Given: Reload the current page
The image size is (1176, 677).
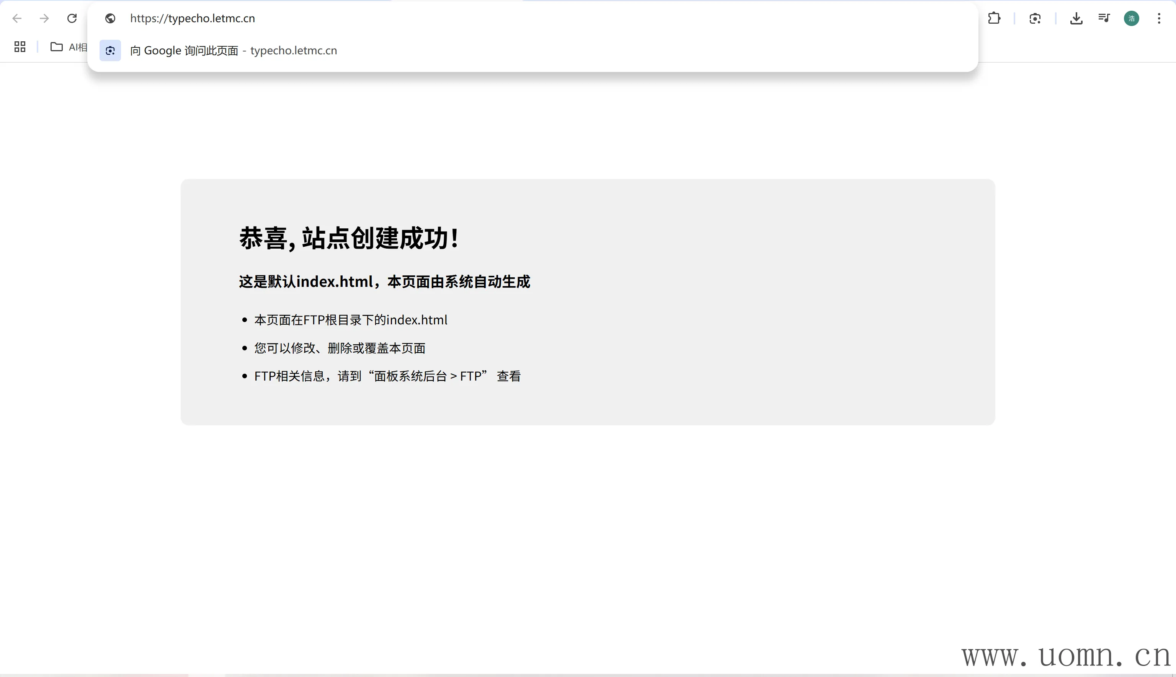Looking at the screenshot, I should coord(72,19).
